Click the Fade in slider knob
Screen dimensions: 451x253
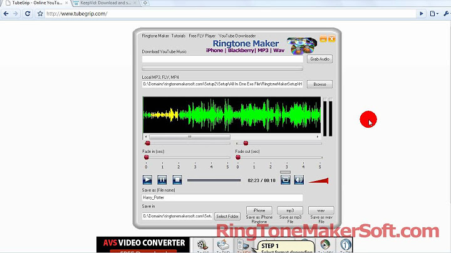tap(147, 157)
